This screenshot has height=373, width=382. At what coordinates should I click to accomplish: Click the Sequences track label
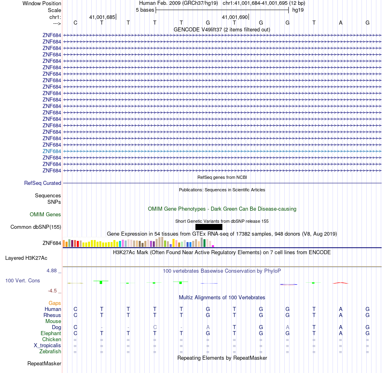click(x=48, y=195)
